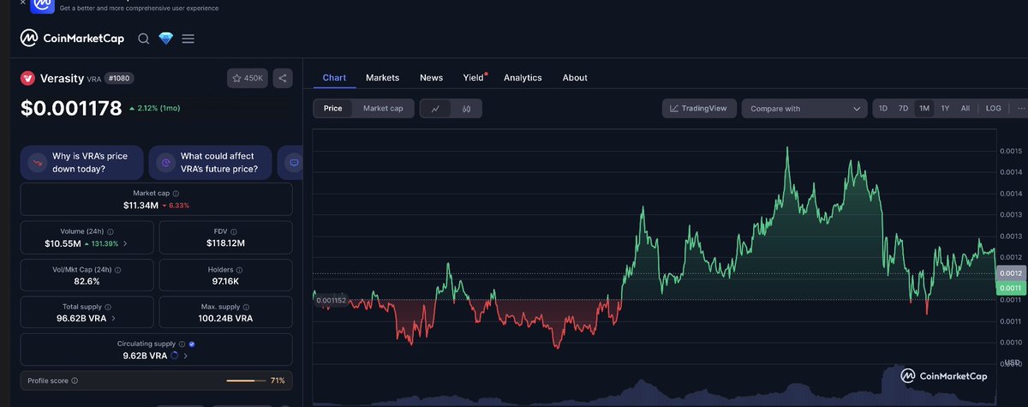Image resolution: width=1028 pixels, height=407 pixels.
Task: Click the 0.001152 price marker on chart
Action: point(331,300)
